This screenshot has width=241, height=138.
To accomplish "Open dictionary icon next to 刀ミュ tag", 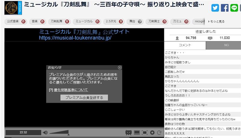I will click(186, 21).
